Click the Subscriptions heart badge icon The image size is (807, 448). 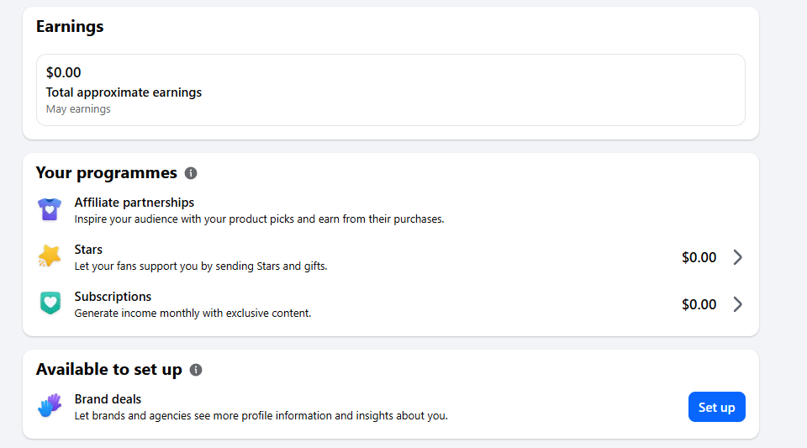click(50, 303)
